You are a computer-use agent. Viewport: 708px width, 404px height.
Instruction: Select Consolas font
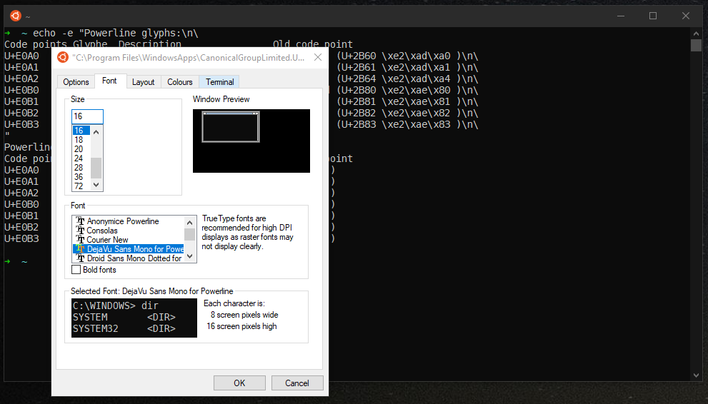click(x=129, y=231)
